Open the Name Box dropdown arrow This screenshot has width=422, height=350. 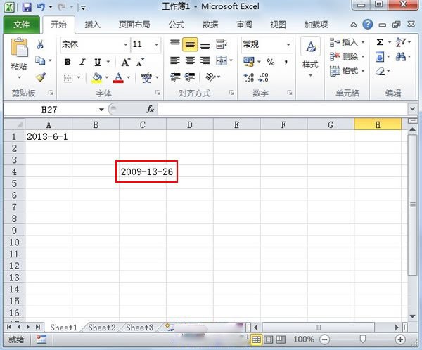pos(101,110)
